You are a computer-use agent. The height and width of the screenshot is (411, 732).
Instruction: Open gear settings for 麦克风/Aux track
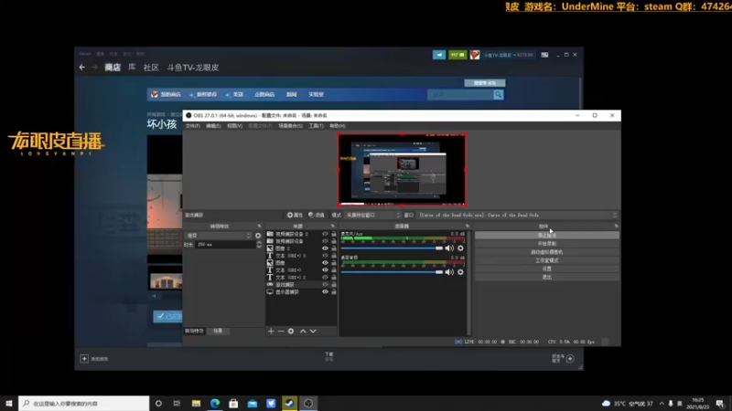click(460, 248)
